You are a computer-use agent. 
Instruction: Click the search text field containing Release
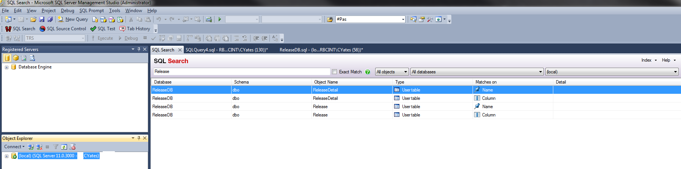click(241, 71)
